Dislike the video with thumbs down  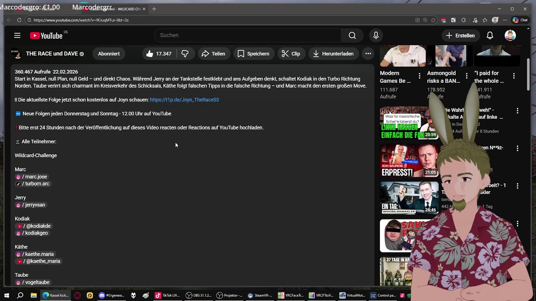coord(185,54)
